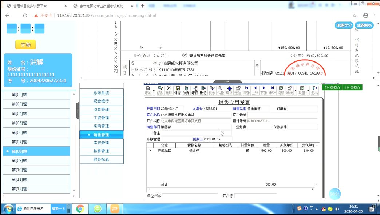The image size is (380, 215).
Task: Open the 财务报表 module
Action: 101,159
